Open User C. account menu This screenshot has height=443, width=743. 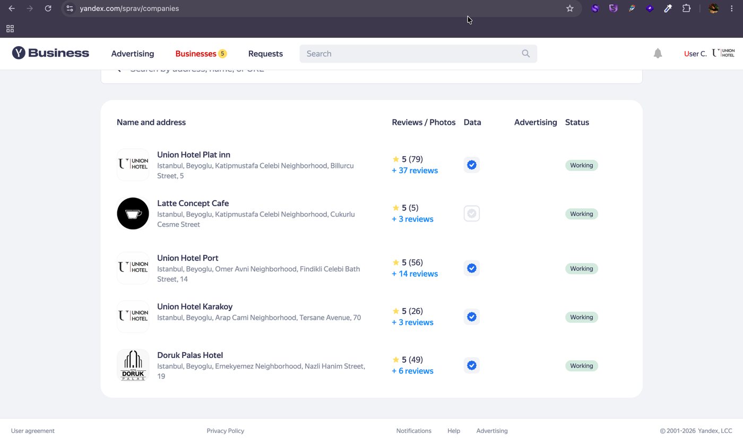[x=695, y=54]
